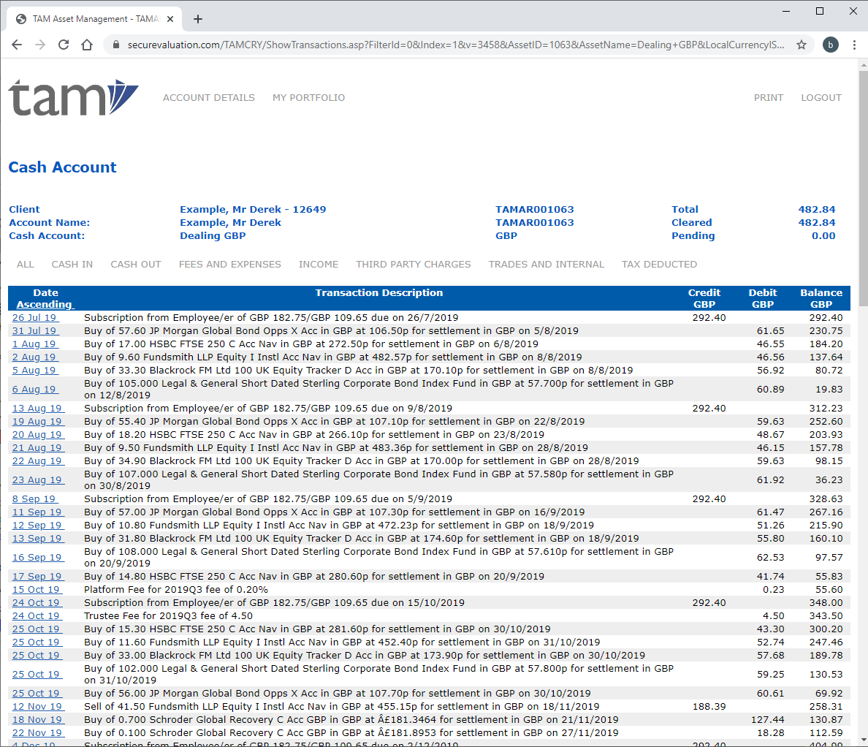
Task: View site security padlock info
Action: pyautogui.click(x=115, y=45)
